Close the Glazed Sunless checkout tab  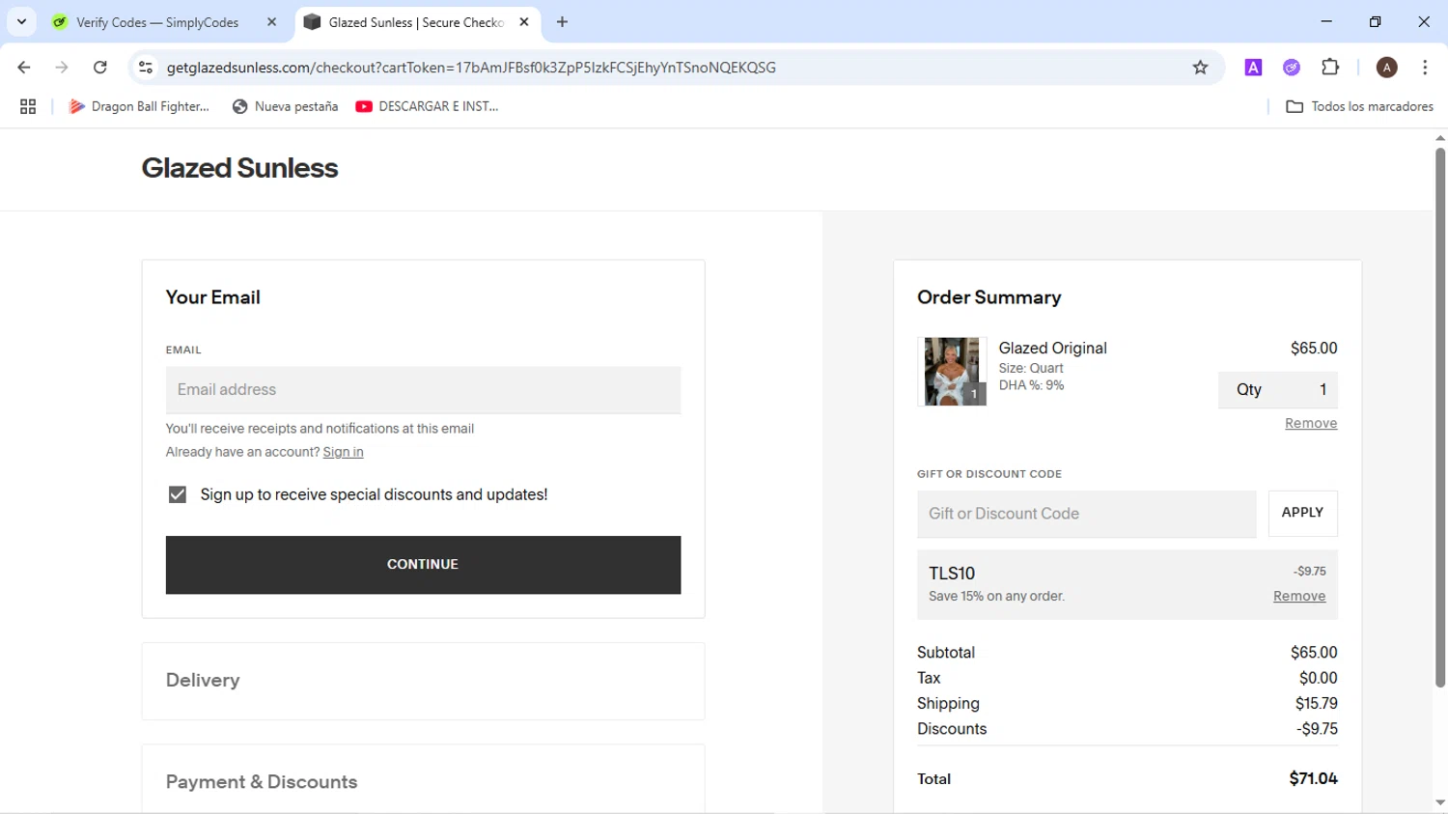[524, 22]
